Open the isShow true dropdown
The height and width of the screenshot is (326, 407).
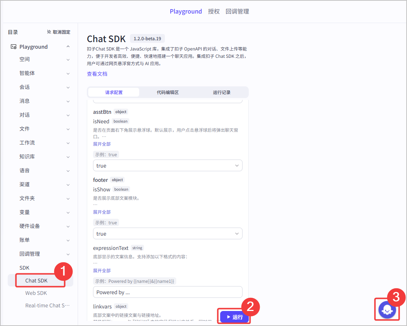coord(168,233)
